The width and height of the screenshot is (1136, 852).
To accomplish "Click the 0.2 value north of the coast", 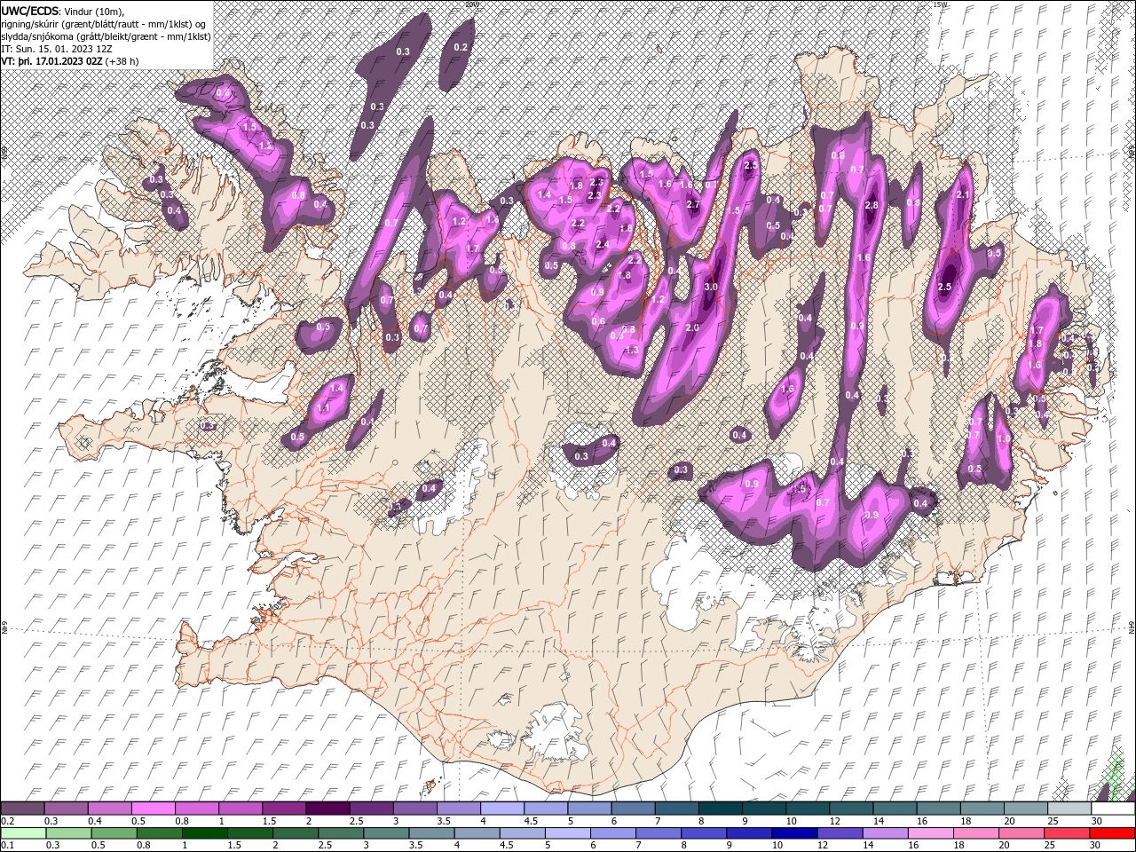I will tap(461, 47).
